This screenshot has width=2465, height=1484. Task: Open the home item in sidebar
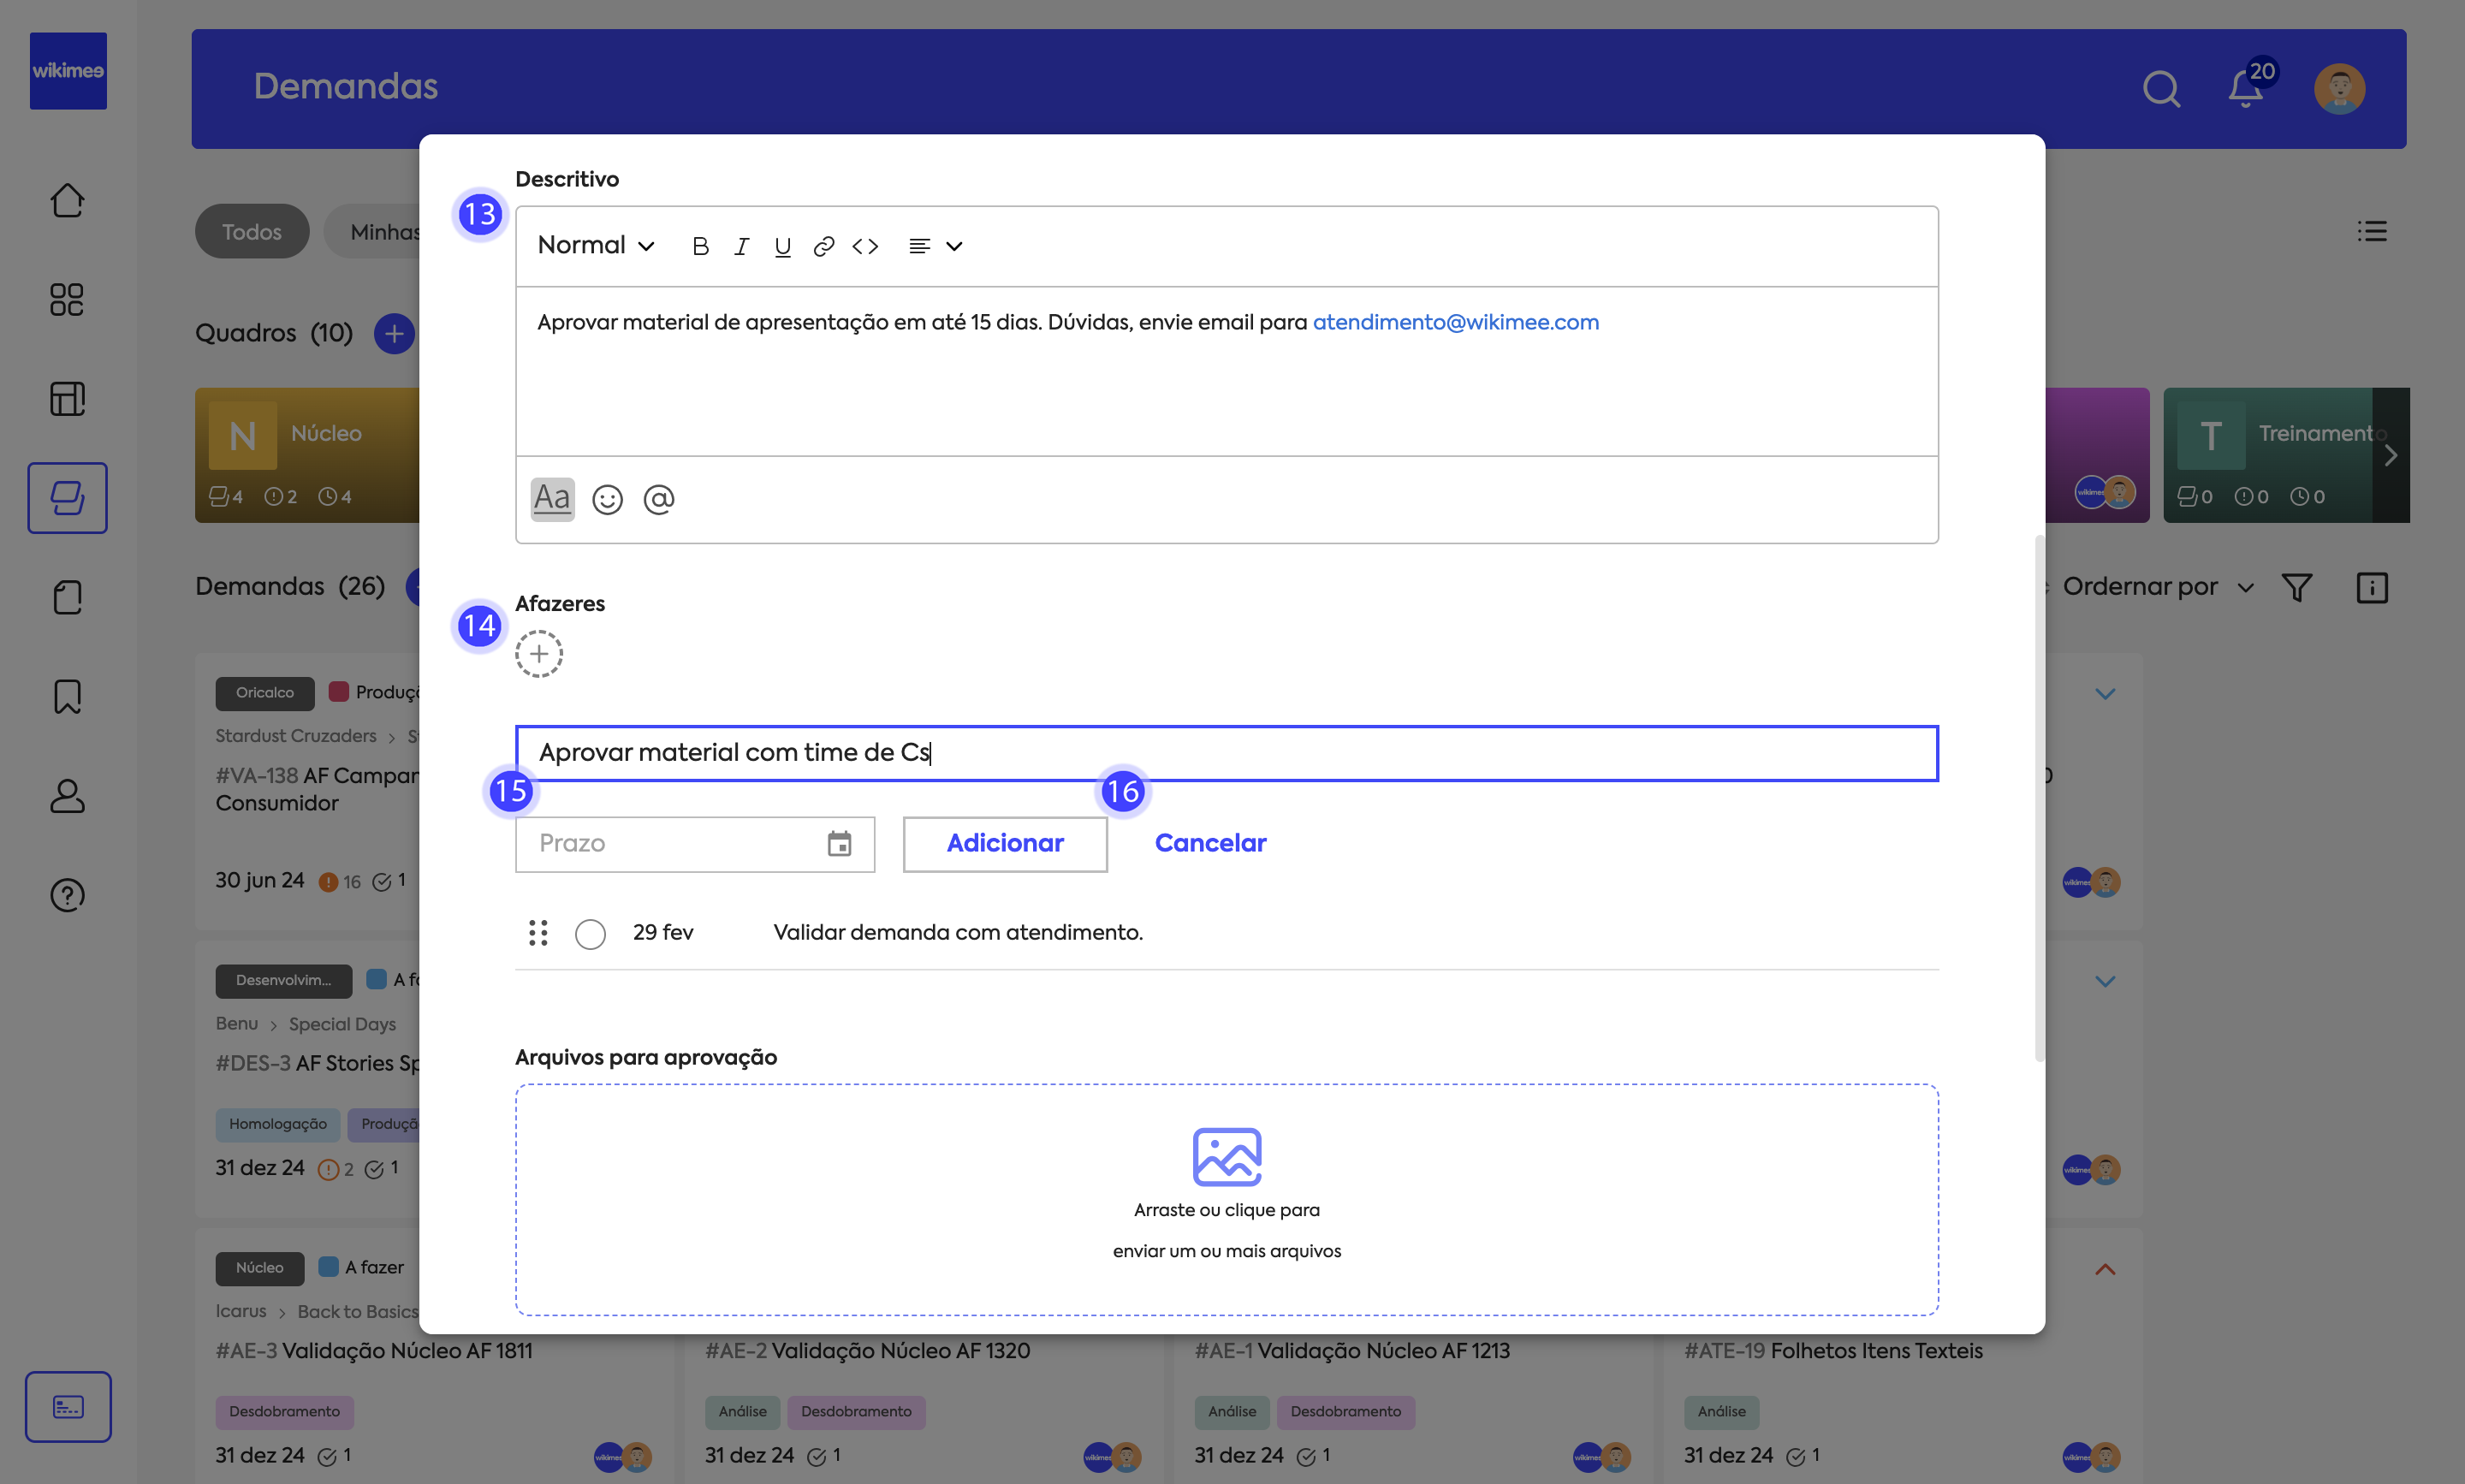pyautogui.click(x=67, y=200)
